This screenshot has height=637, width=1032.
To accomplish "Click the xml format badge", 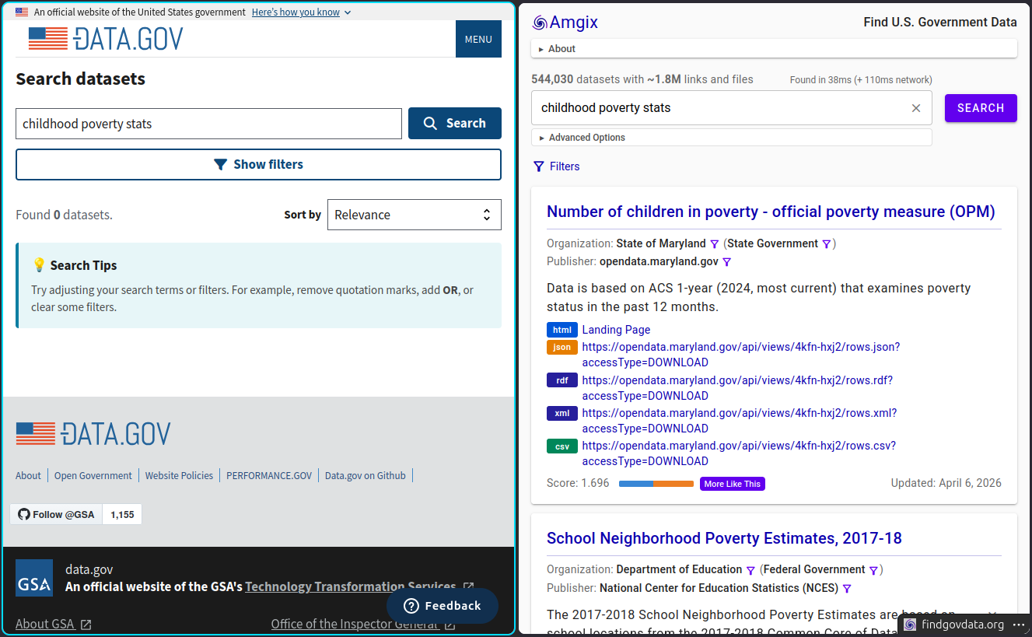I will (562, 414).
